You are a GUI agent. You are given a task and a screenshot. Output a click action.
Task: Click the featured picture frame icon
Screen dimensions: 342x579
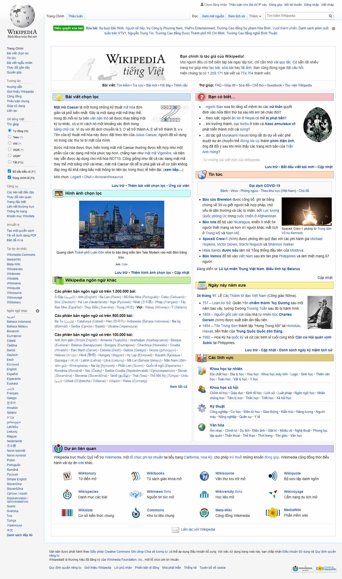click(59, 193)
